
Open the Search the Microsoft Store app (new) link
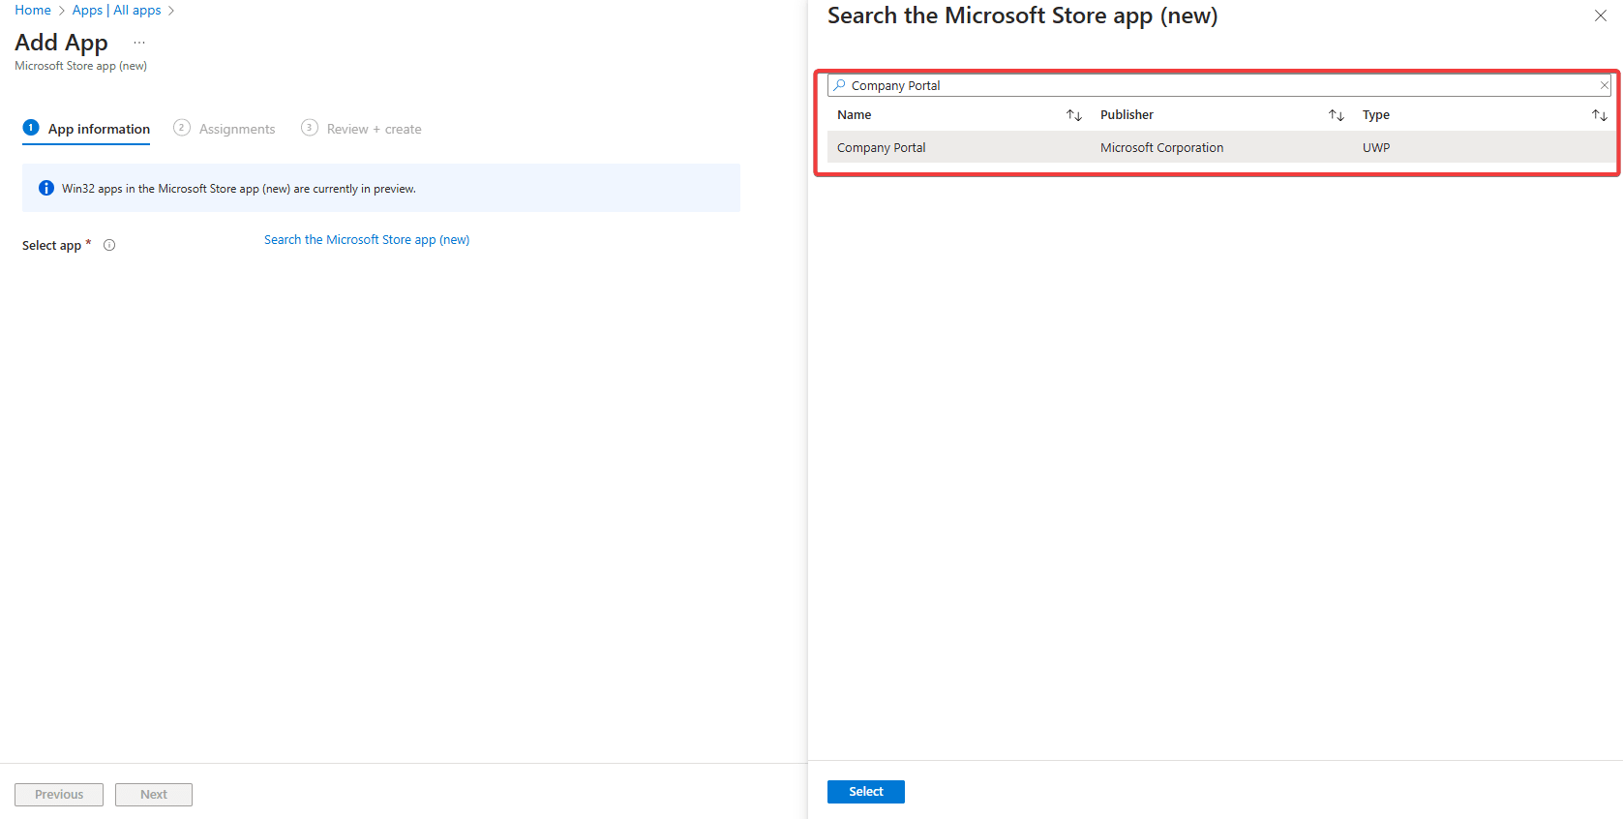coord(367,239)
